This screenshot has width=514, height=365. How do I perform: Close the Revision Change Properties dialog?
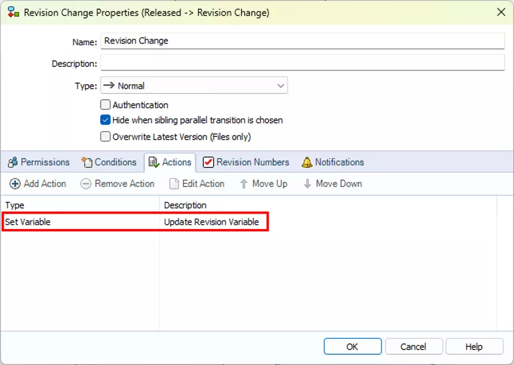click(x=501, y=12)
